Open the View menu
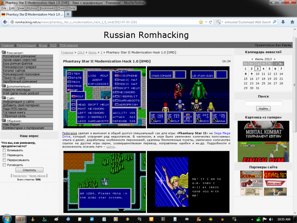The height and width of the screenshot is (223, 297). point(21,8)
